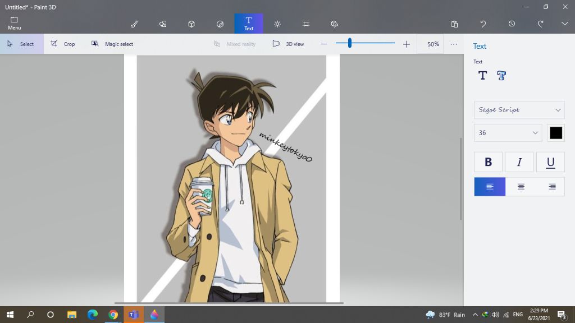Open the Canvas tool
This screenshot has width=575, height=323.
point(306,24)
